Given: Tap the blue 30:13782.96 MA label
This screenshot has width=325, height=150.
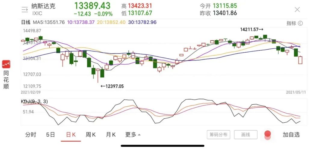Looking at the screenshot, I should (x=142, y=22).
